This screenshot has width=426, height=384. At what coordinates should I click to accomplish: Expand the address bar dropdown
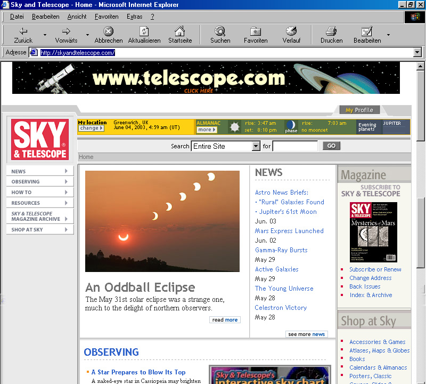coord(417,52)
